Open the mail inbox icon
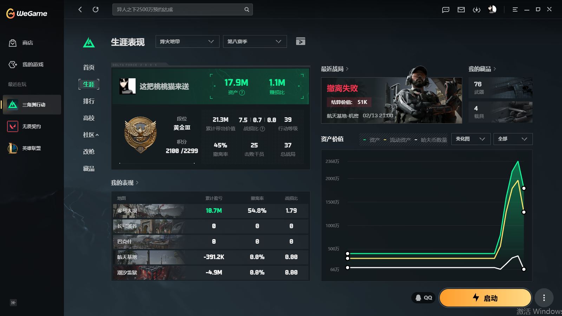This screenshot has width=562, height=316. (461, 9)
